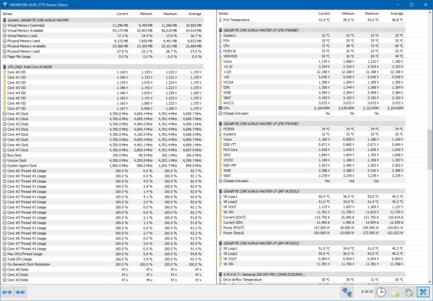433x301 pixels.
Task: Click icon beside On-Demand Clock Modulation
Action: (x=5, y=264)
